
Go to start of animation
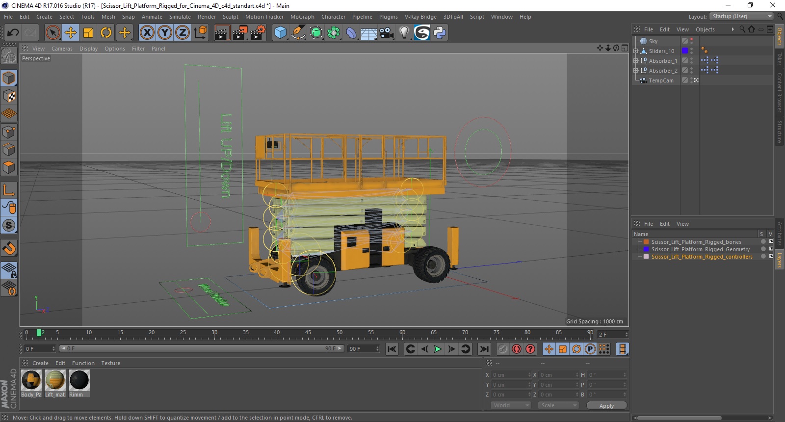[x=392, y=349]
